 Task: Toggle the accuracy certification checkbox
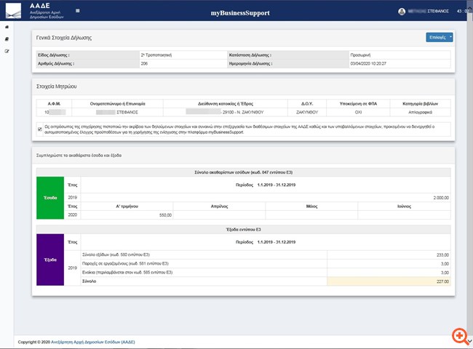click(x=39, y=128)
